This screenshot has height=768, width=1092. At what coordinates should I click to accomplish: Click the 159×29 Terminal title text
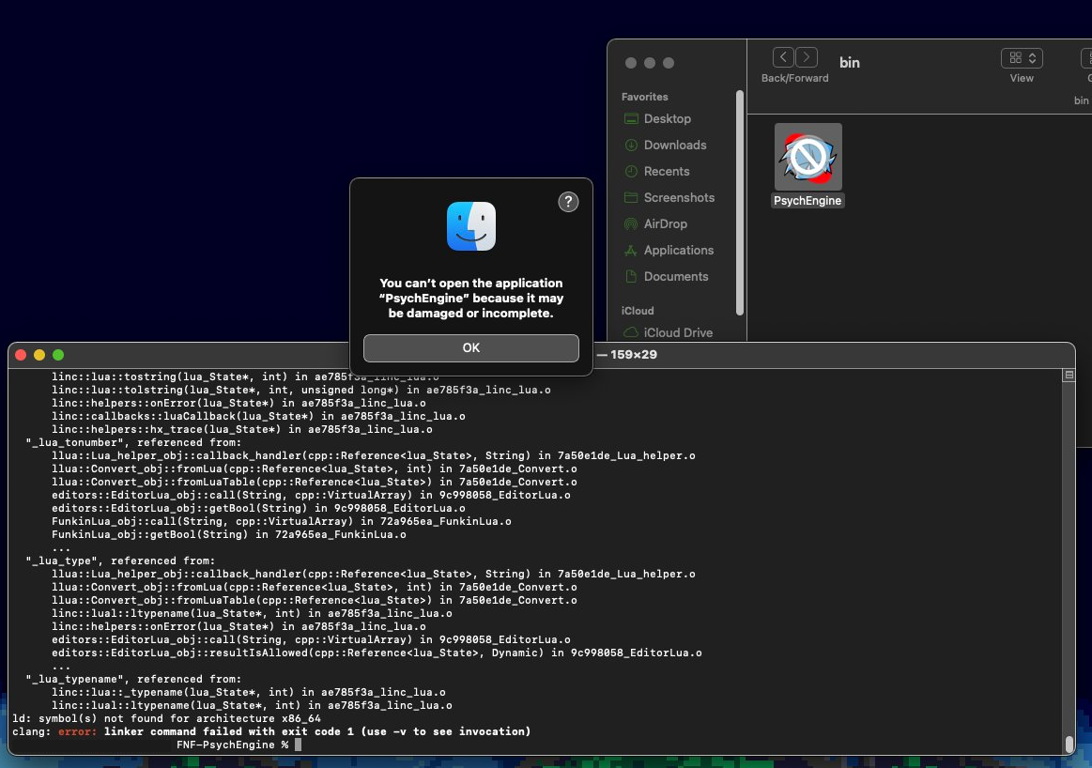pyautogui.click(x=634, y=354)
